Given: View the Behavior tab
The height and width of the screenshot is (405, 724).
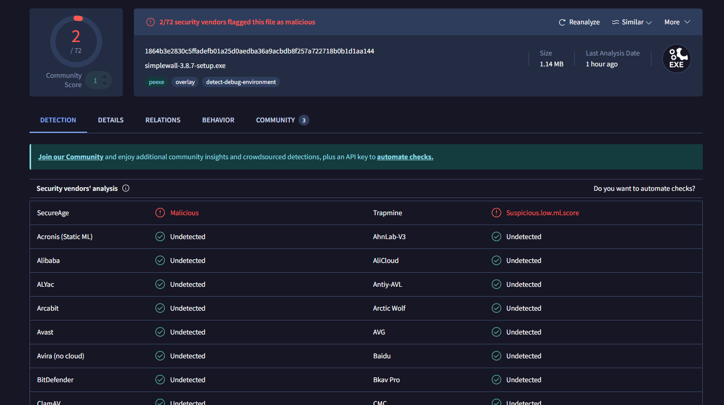Looking at the screenshot, I should point(218,120).
